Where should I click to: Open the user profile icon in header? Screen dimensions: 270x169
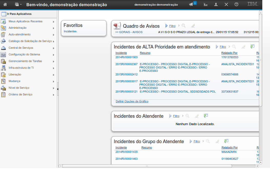(216, 4)
